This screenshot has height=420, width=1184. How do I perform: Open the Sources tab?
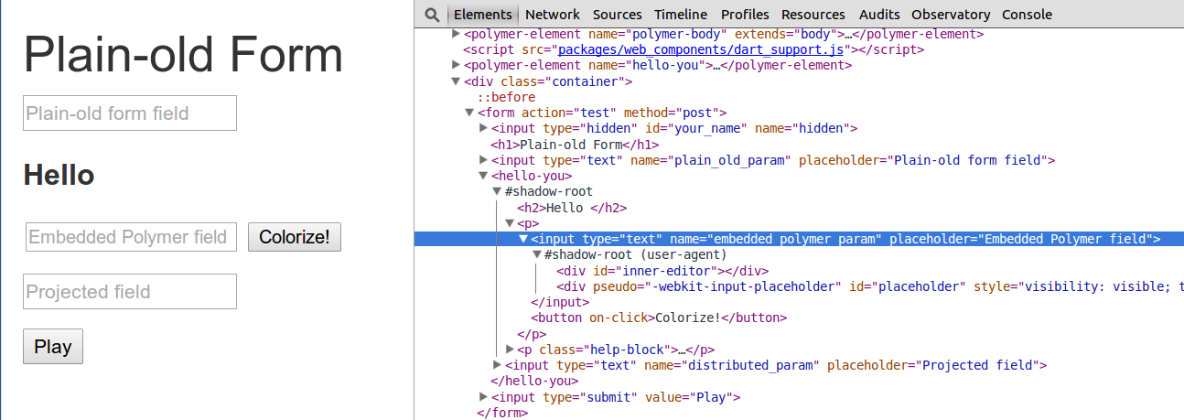point(618,15)
